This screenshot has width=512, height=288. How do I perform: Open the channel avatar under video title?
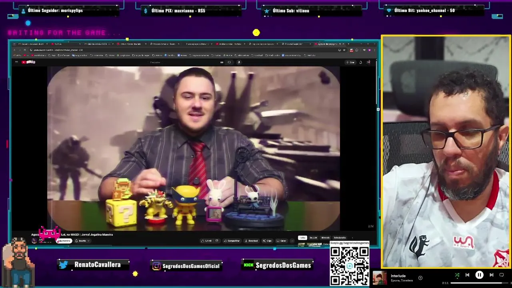click(x=34, y=241)
